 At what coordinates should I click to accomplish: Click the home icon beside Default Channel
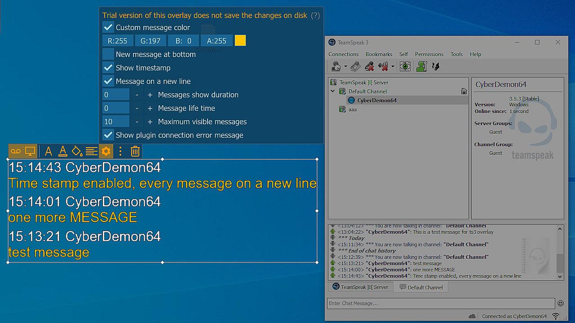point(464,91)
